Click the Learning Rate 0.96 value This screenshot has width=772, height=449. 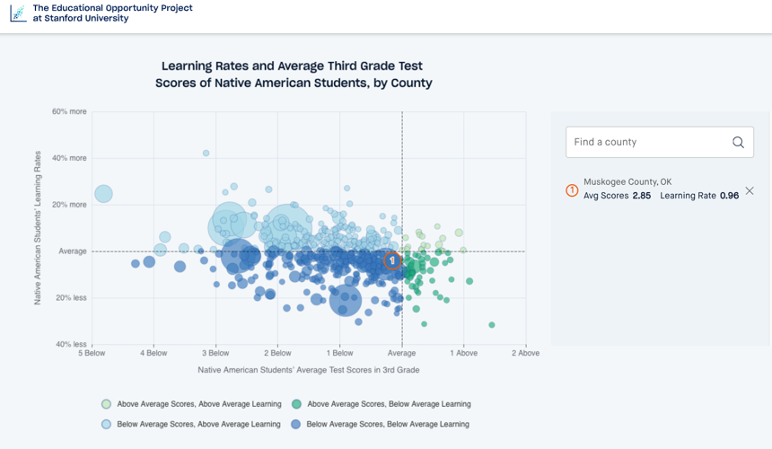tap(699, 196)
